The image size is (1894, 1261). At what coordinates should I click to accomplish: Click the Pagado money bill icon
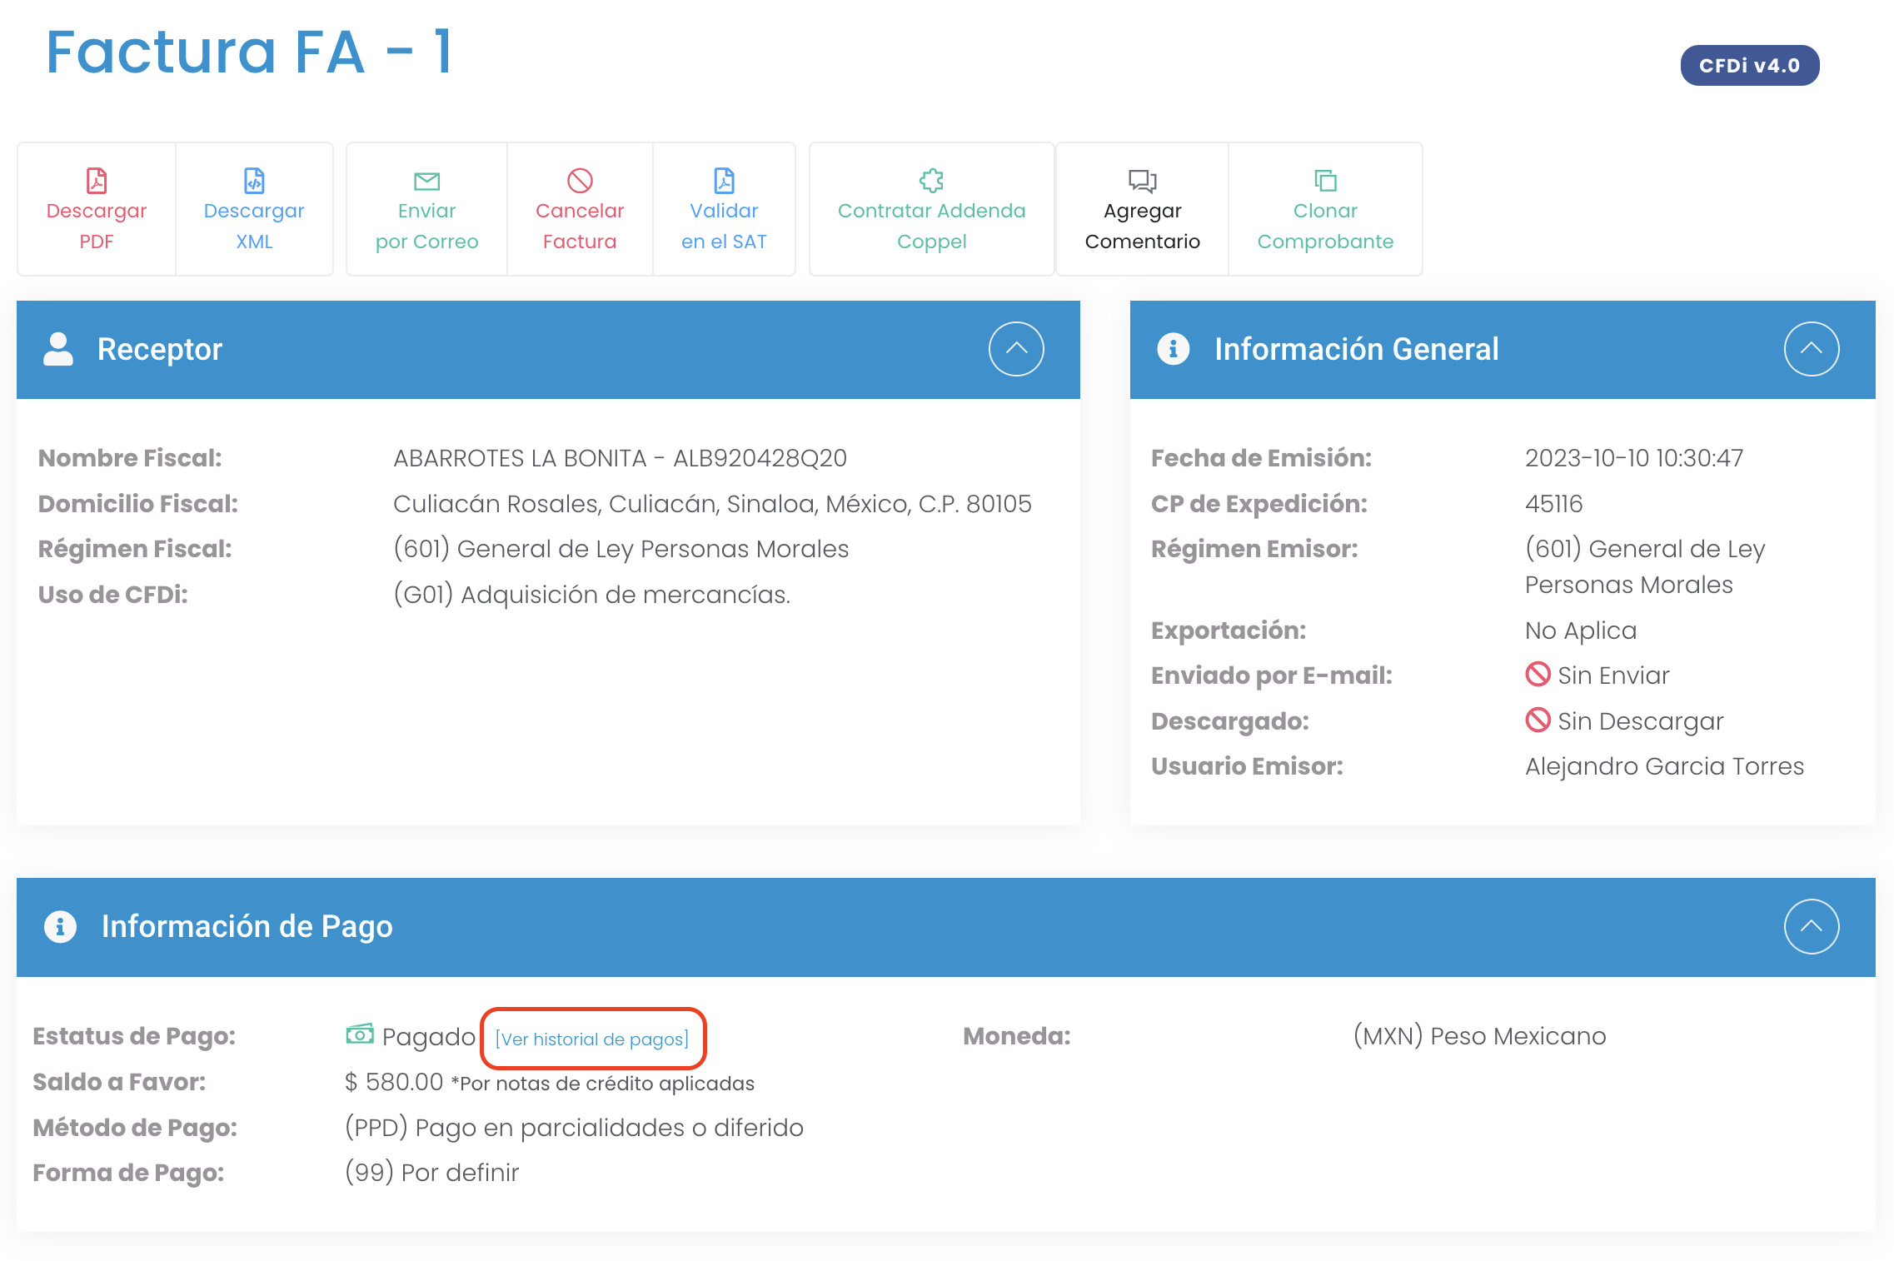(360, 1034)
